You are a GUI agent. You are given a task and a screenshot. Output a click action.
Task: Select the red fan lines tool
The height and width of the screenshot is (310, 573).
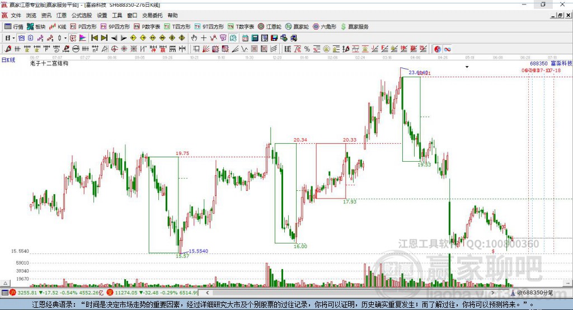[x=206, y=49]
